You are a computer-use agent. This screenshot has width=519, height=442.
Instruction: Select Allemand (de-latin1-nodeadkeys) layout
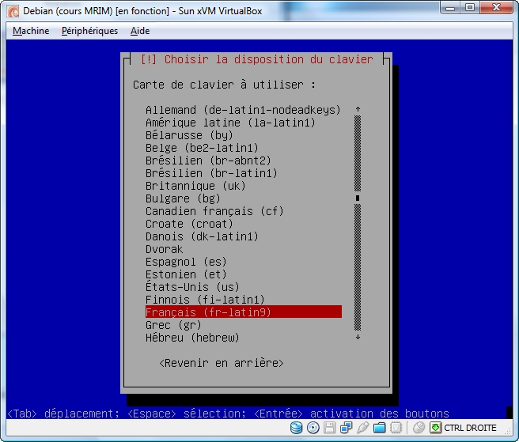(244, 110)
